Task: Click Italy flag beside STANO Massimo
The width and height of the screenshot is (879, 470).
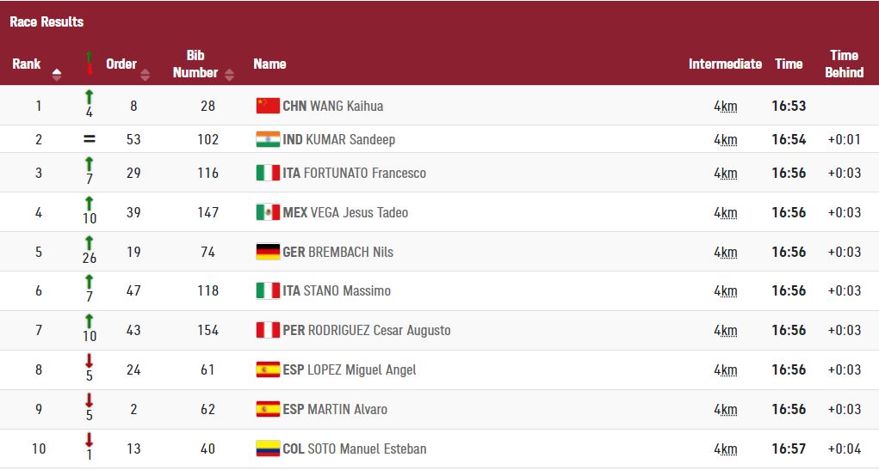Action: (x=268, y=290)
